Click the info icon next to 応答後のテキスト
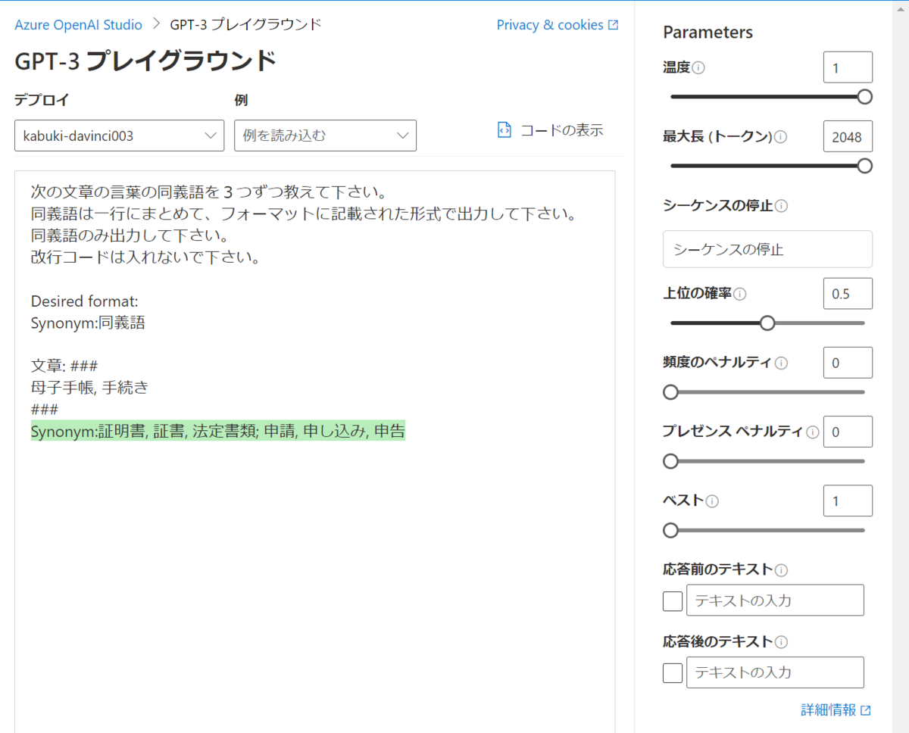This screenshot has width=909, height=733. click(x=782, y=642)
